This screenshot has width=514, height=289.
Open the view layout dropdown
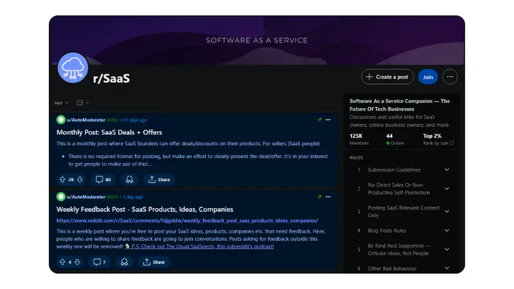click(83, 103)
